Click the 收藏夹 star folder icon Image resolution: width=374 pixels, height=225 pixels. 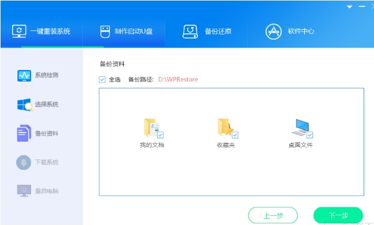(x=226, y=127)
